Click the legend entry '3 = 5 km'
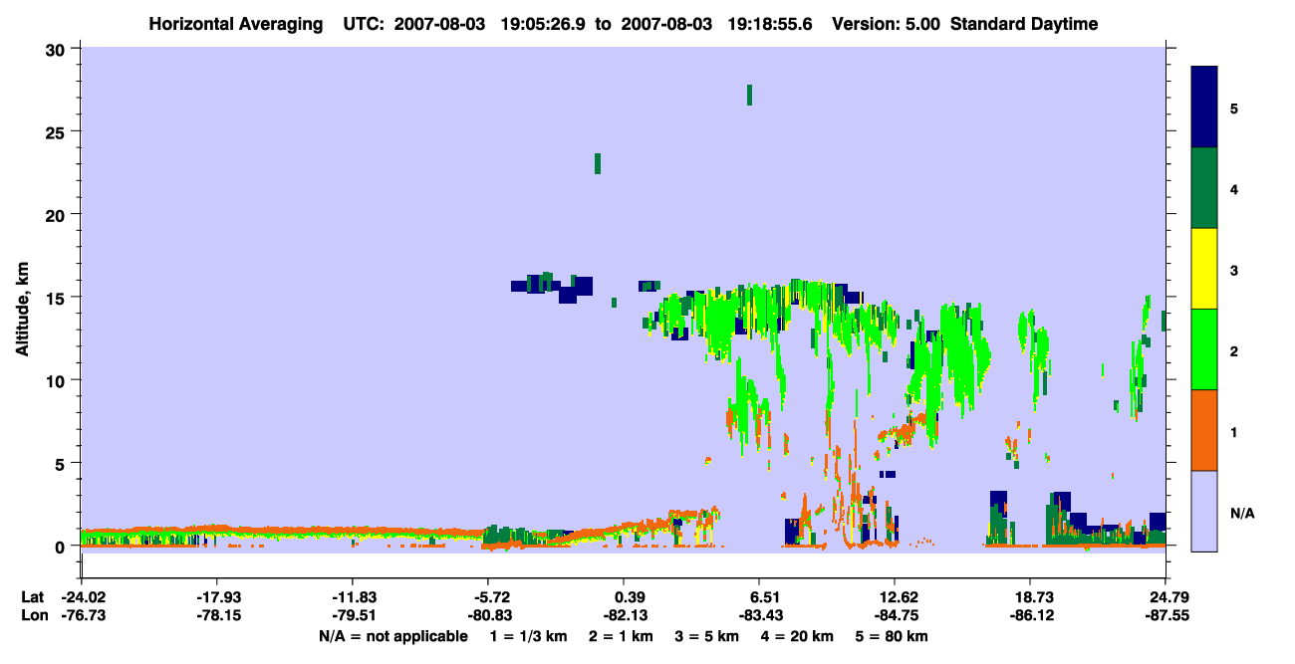 point(706,636)
